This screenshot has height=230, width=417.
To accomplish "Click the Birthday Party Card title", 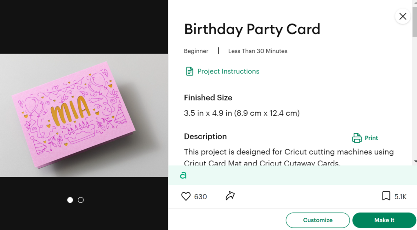I will pyautogui.click(x=252, y=29).
